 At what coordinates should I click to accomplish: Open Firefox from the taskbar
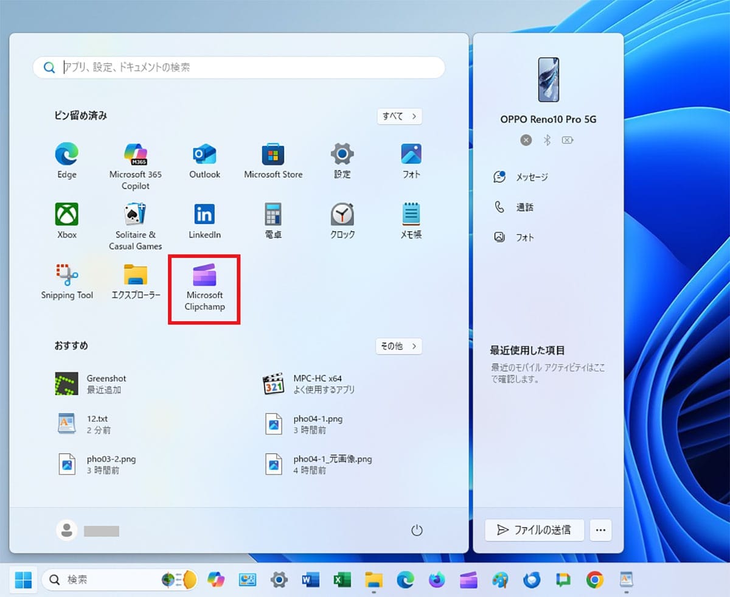(x=437, y=580)
